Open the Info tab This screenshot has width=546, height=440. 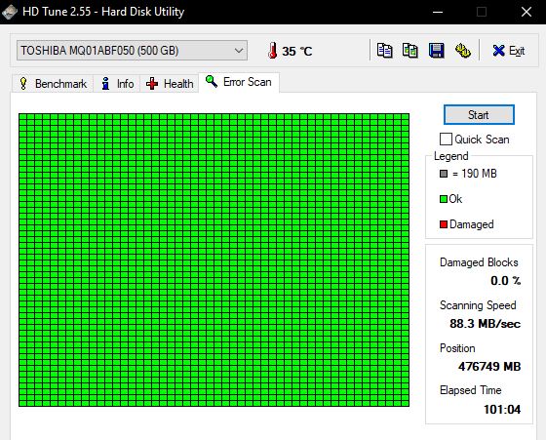coord(117,84)
